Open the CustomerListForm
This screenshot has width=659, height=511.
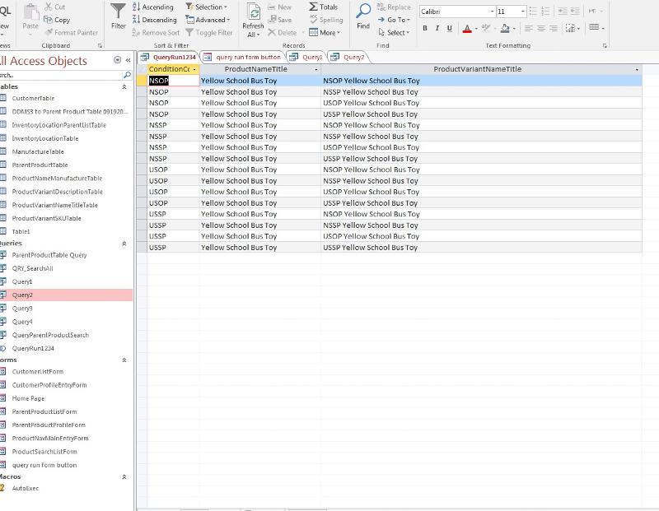coord(40,372)
